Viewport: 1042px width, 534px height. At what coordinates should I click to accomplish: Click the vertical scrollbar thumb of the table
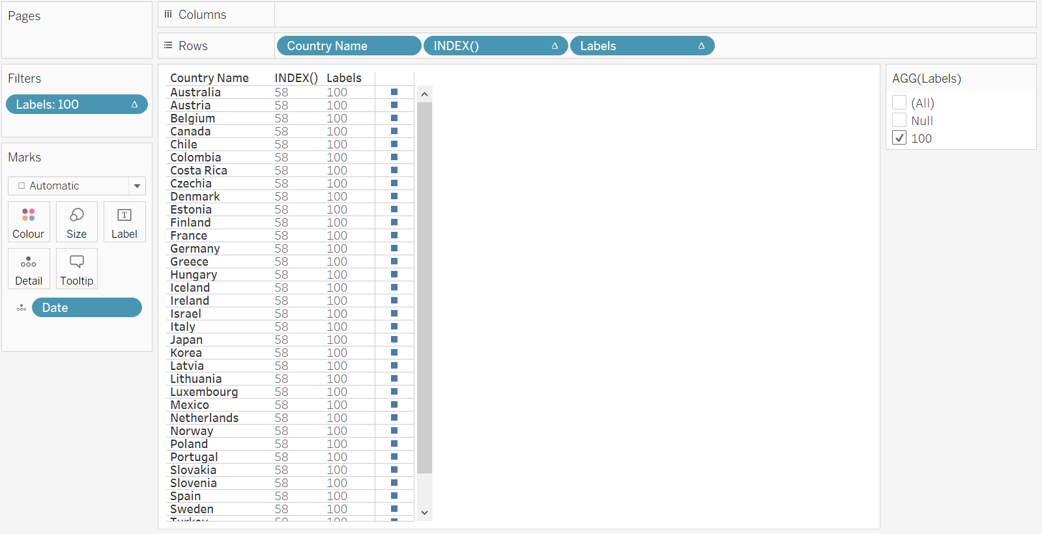pyautogui.click(x=424, y=288)
